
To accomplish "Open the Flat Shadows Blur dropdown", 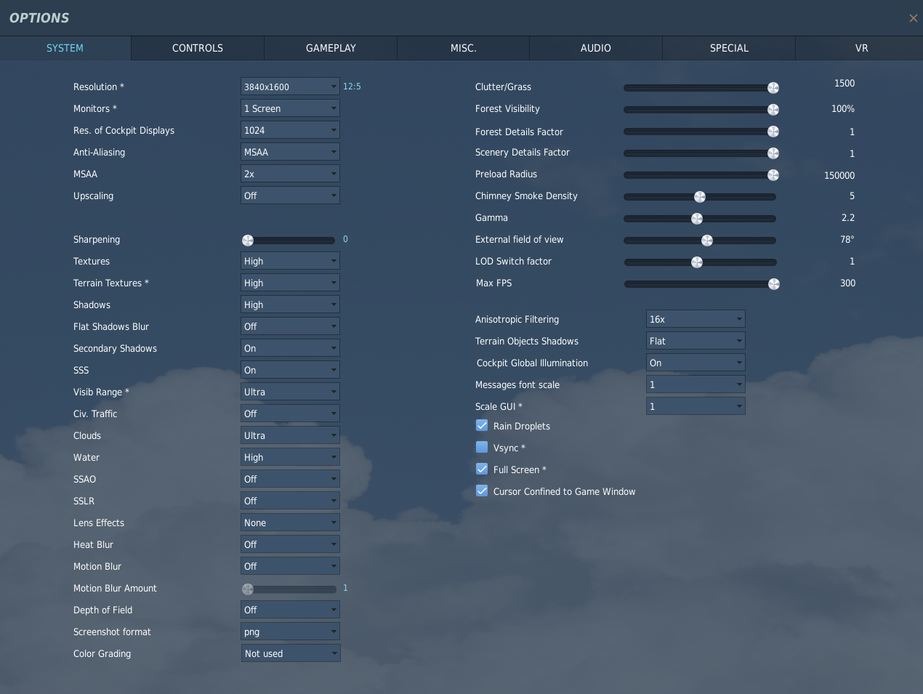I will 290,326.
